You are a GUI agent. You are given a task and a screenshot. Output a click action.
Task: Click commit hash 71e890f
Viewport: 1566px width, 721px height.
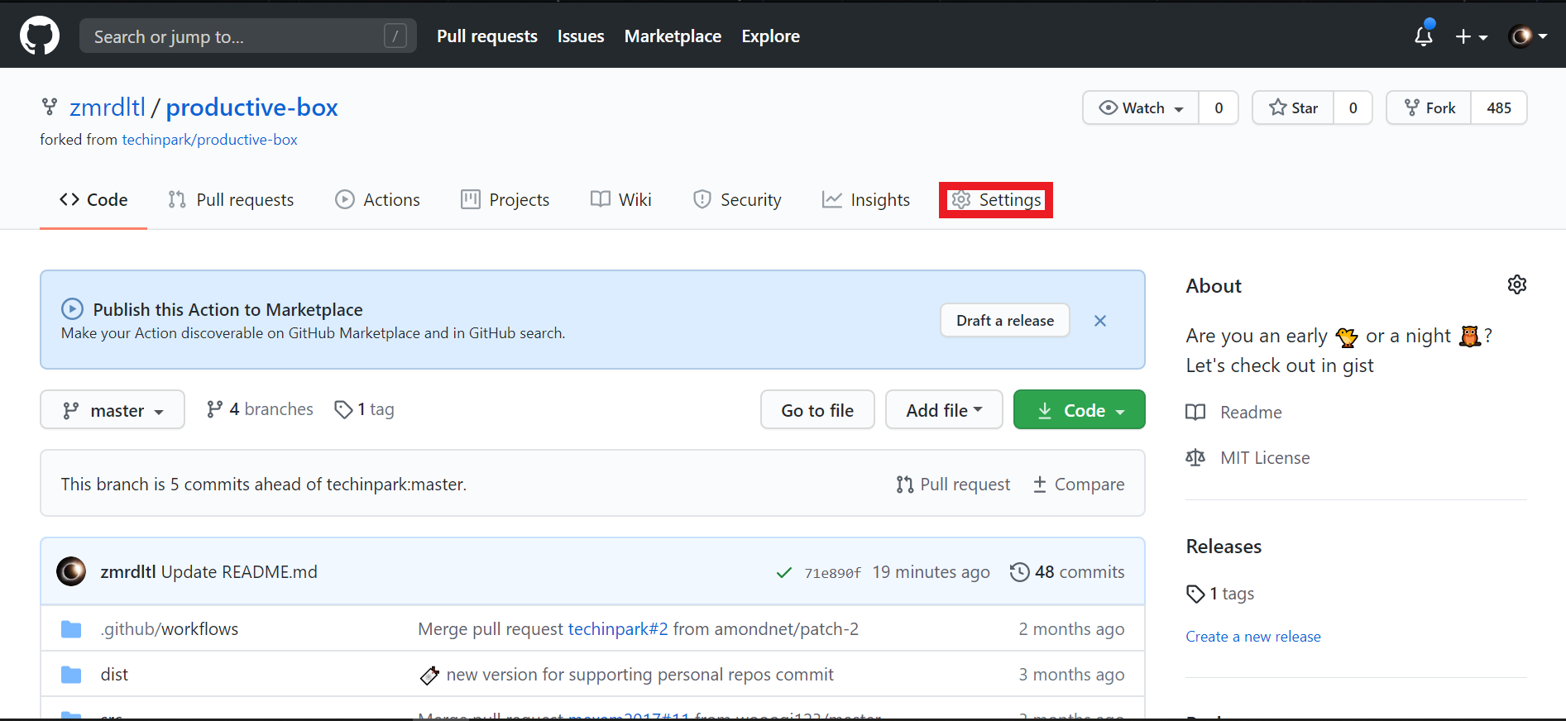tap(833, 573)
